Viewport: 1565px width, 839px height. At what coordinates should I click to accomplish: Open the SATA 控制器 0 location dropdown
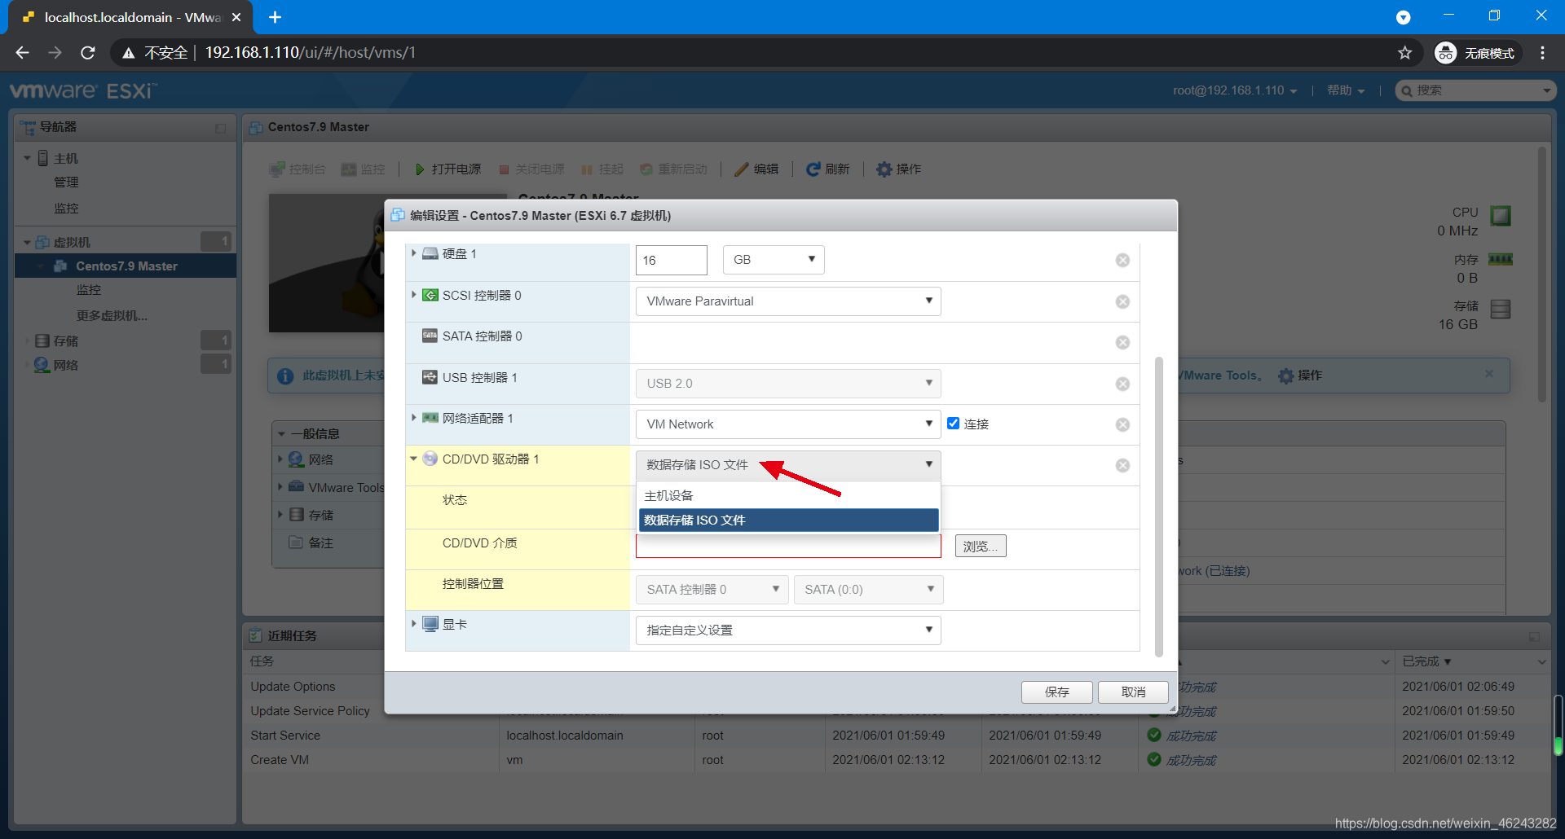pyautogui.click(x=712, y=590)
